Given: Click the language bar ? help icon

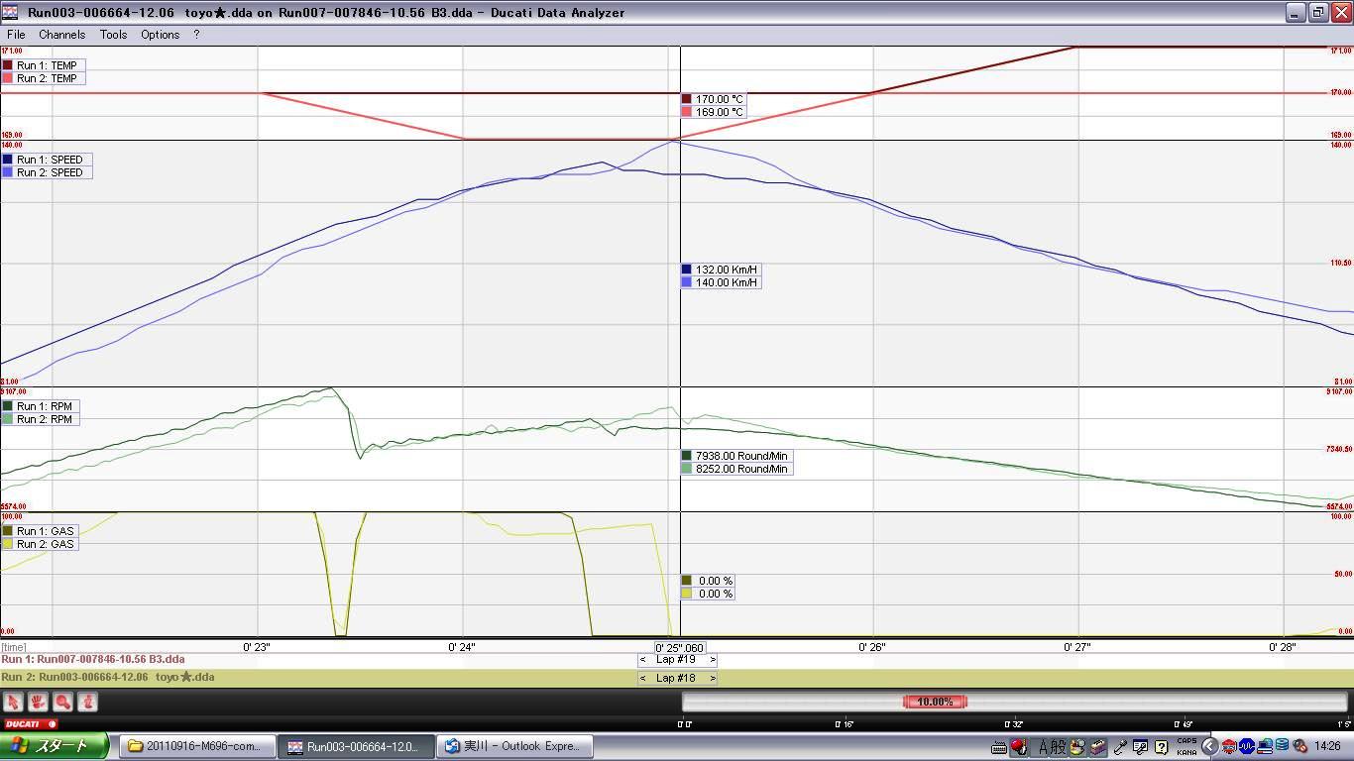Looking at the screenshot, I should (1161, 747).
